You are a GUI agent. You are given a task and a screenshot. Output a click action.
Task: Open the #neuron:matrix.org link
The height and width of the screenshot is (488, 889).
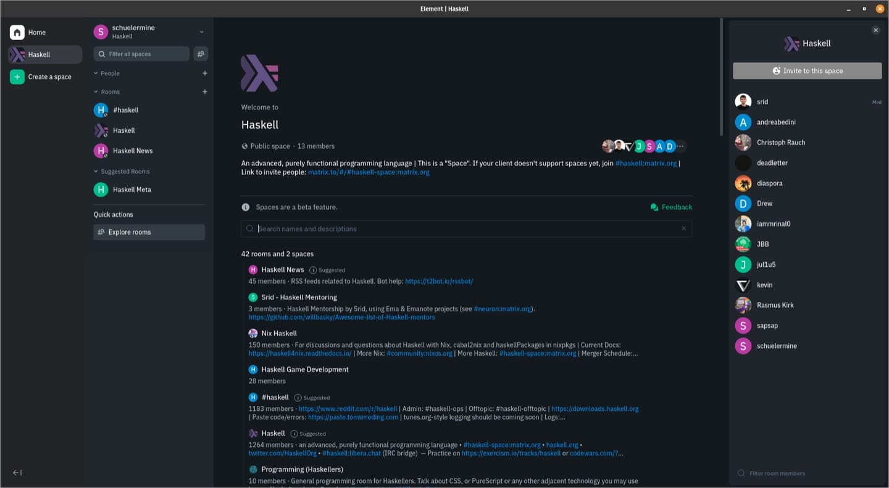(503, 309)
